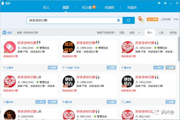Click the 上海市 location on 1942/2000 card
The image size is (180, 120).
click(127, 102)
